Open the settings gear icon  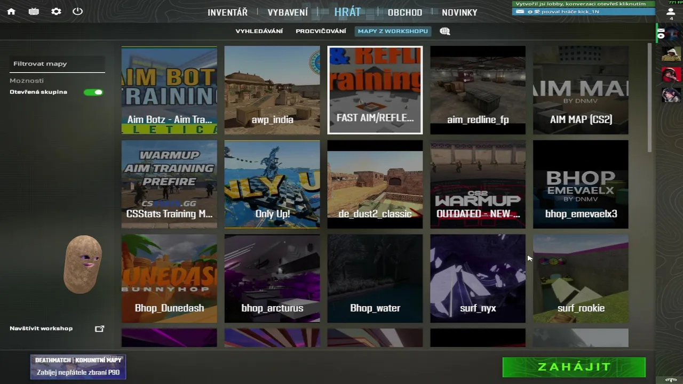[56, 11]
